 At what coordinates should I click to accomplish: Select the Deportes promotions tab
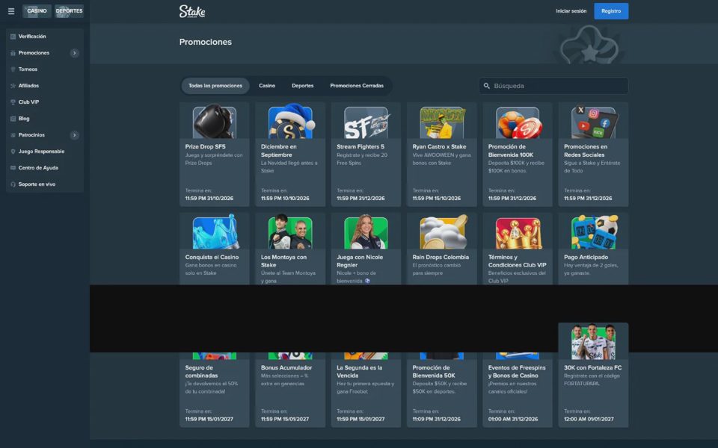pyautogui.click(x=303, y=86)
